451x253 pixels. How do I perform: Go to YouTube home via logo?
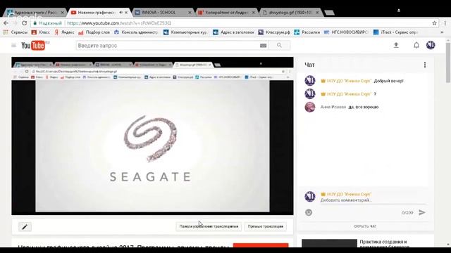point(34,45)
